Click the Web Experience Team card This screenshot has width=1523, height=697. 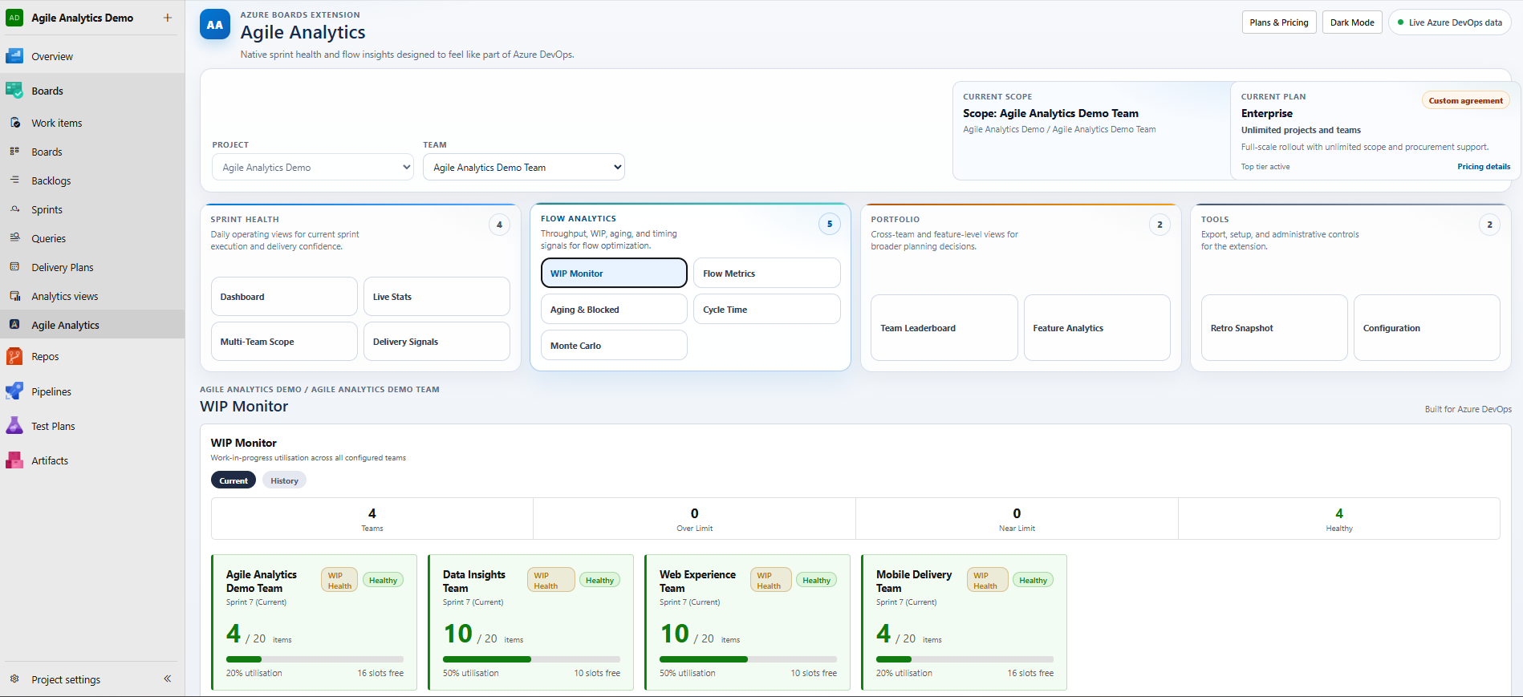tap(747, 622)
